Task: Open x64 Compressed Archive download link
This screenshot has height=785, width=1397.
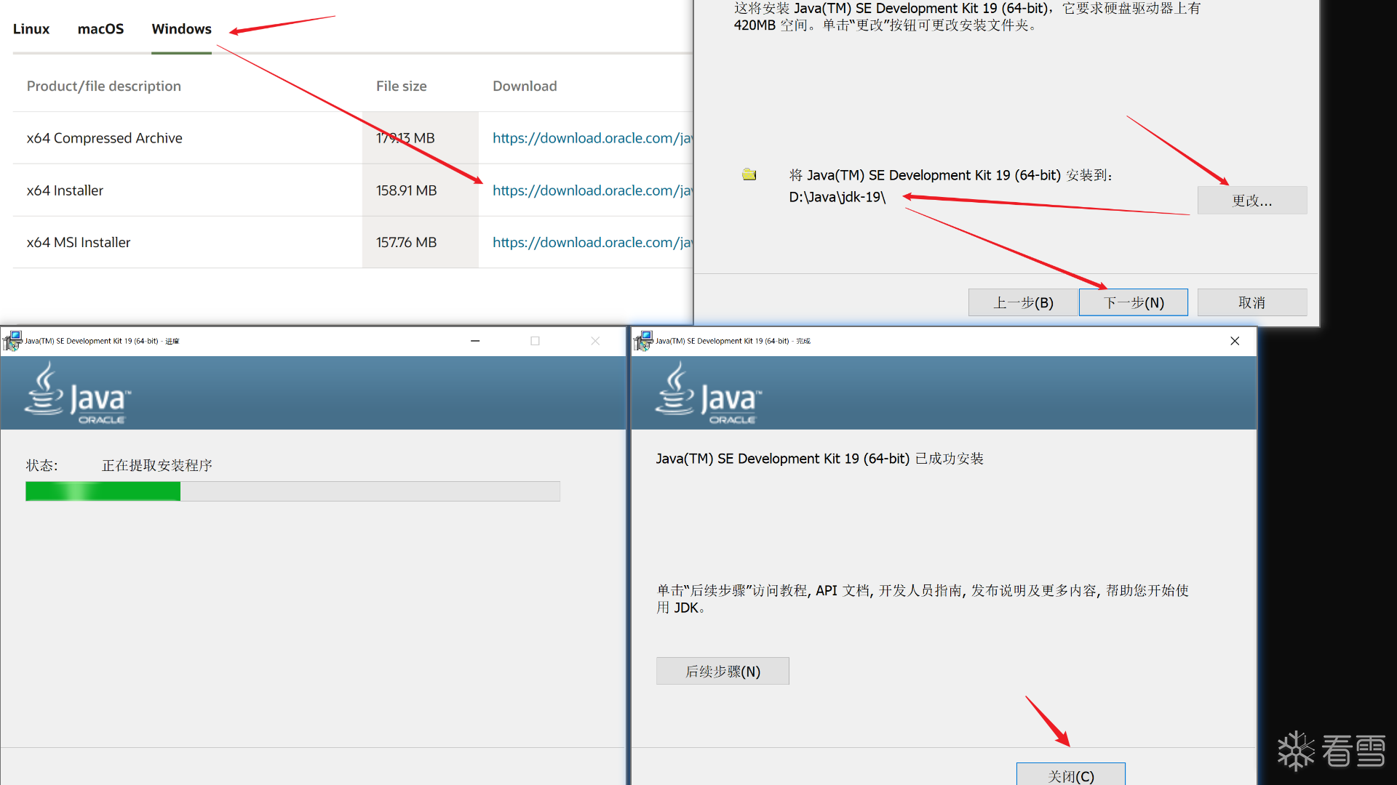Action: coord(592,138)
